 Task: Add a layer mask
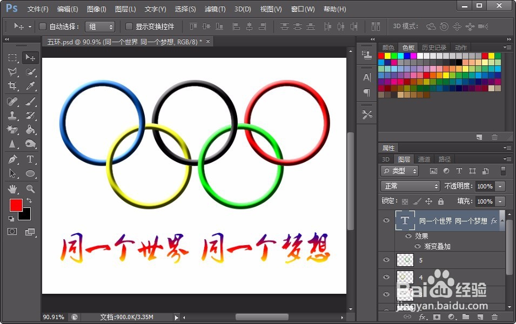(x=437, y=317)
